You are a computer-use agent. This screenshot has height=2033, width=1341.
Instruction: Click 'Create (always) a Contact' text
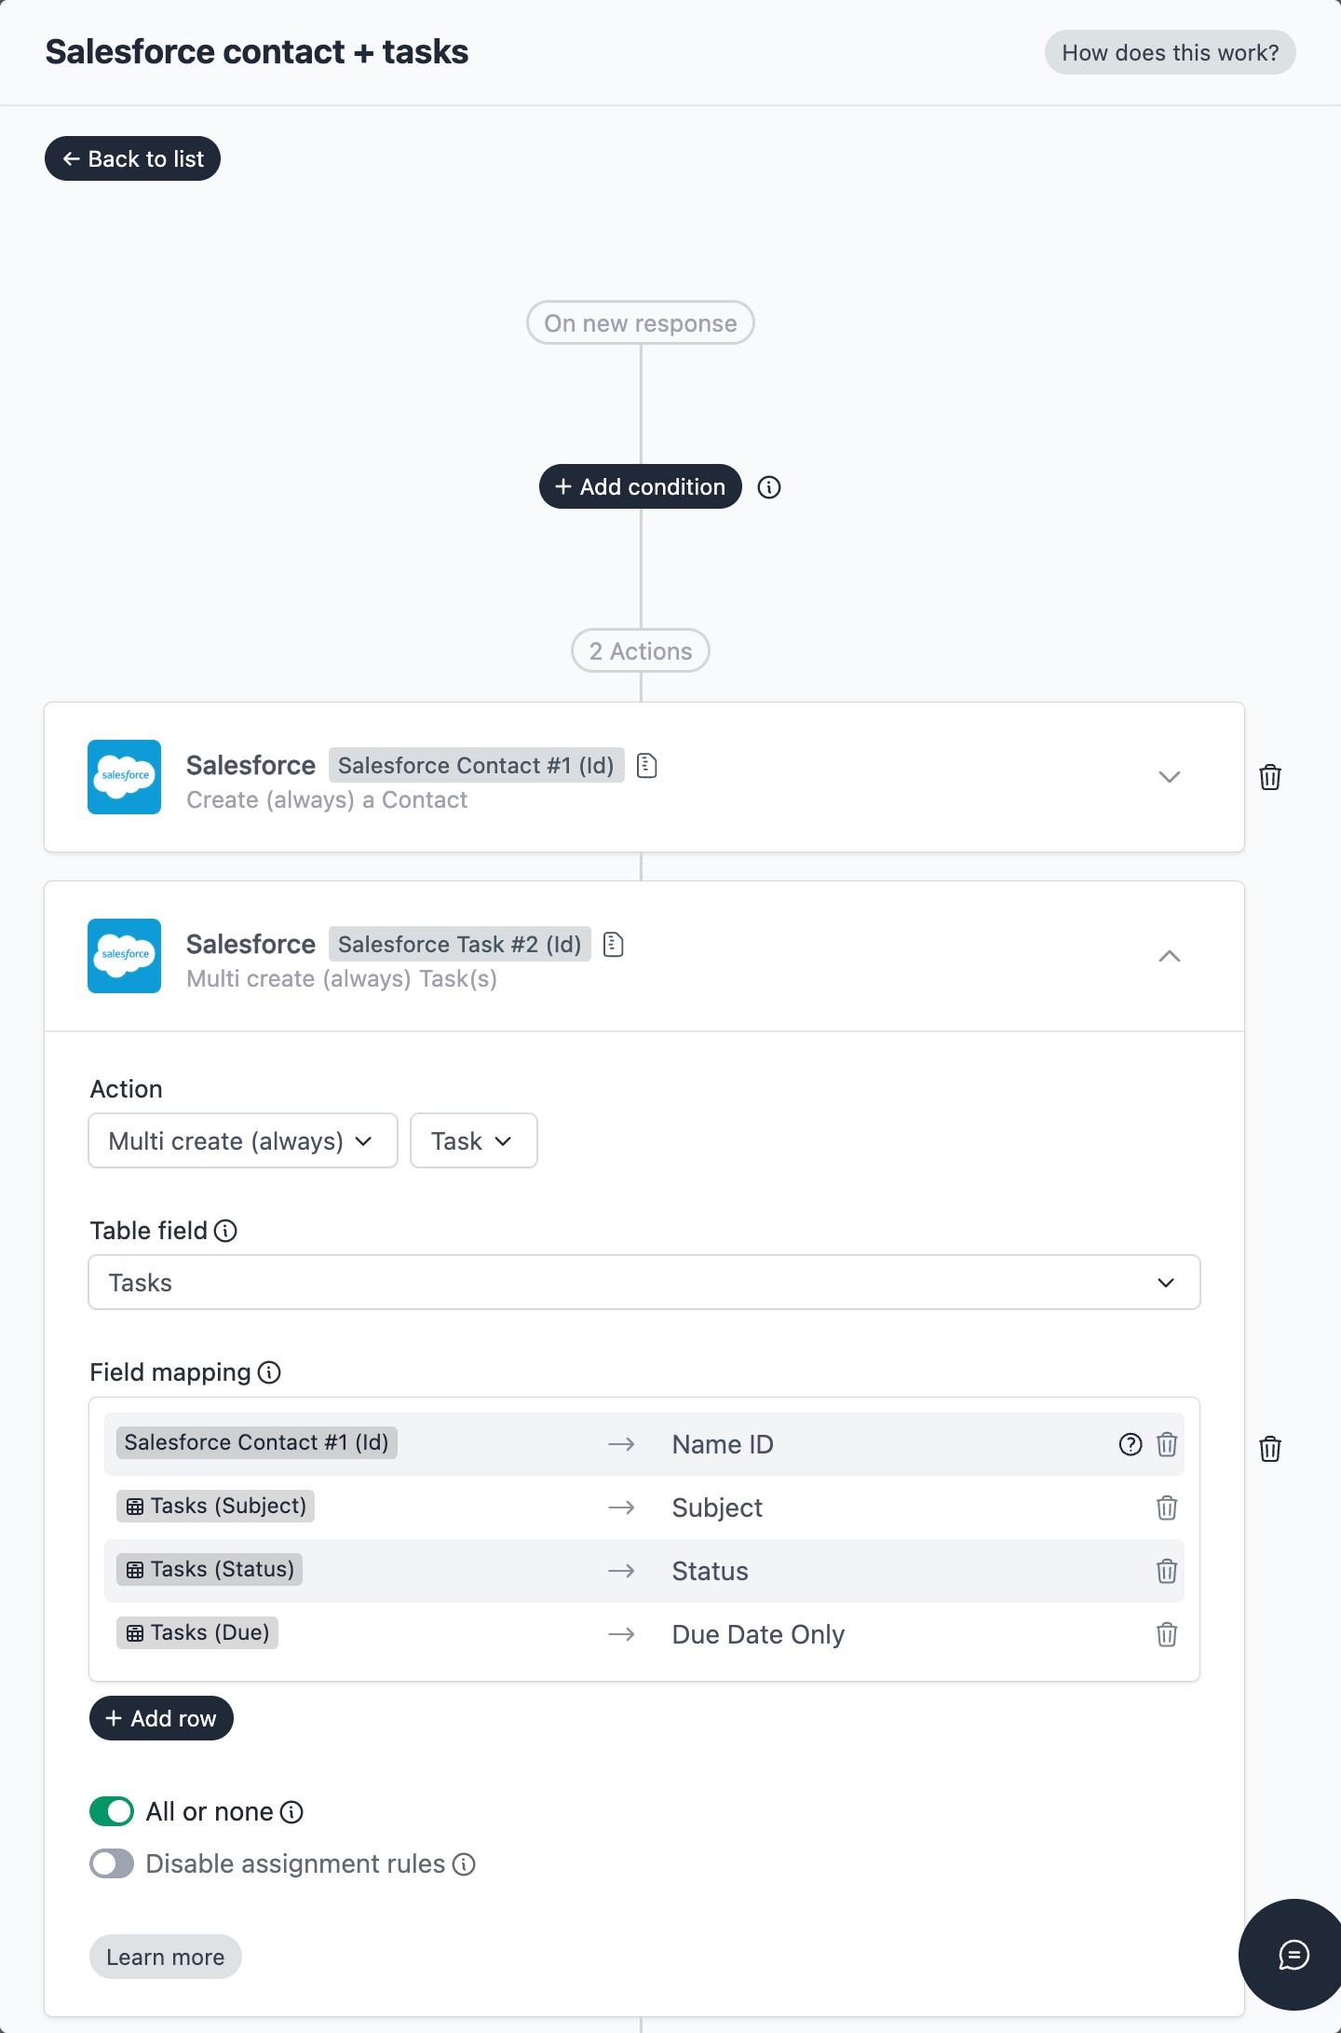click(327, 799)
